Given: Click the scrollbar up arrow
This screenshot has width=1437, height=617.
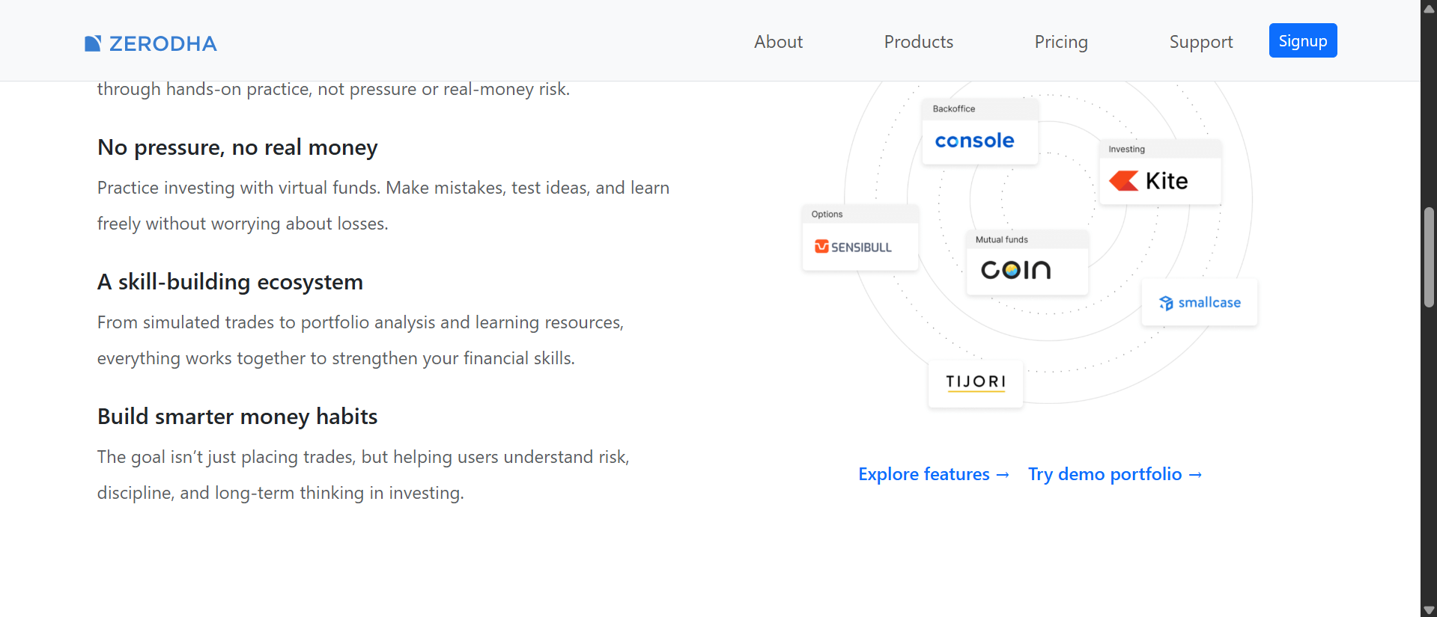Looking at the screenshot, I should tap(1427, 9).
